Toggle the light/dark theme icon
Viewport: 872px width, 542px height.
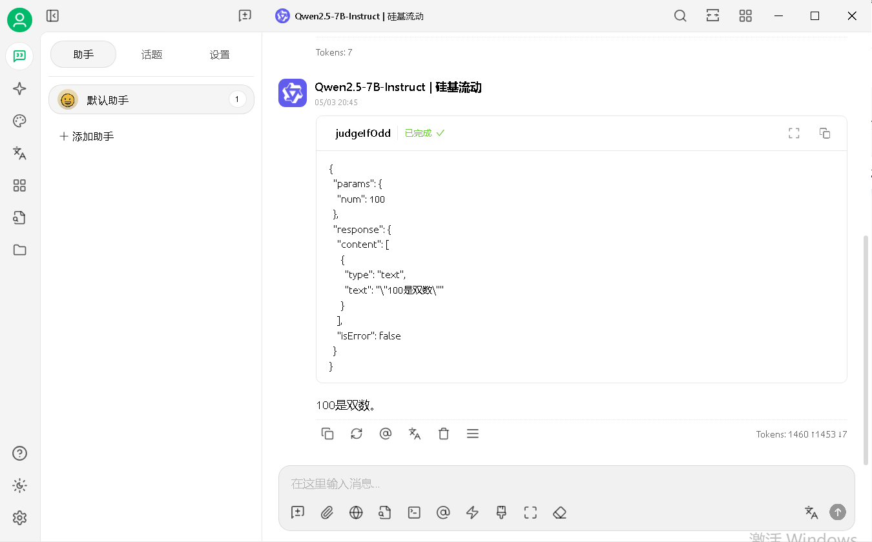tap(20, 486)
